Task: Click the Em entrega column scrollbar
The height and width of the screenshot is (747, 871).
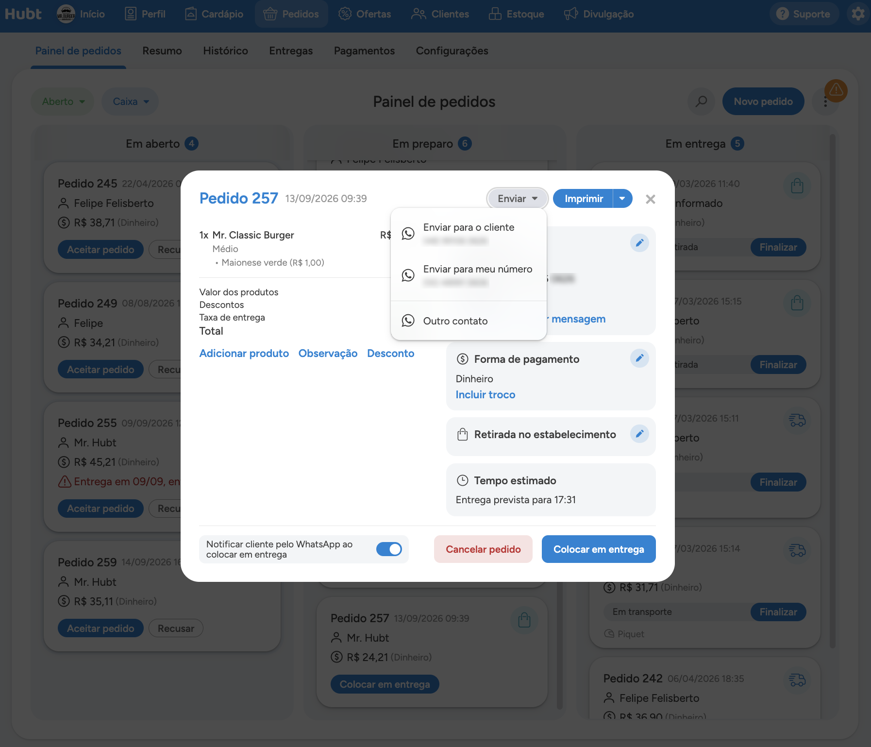Action: (x=833, y=391)
